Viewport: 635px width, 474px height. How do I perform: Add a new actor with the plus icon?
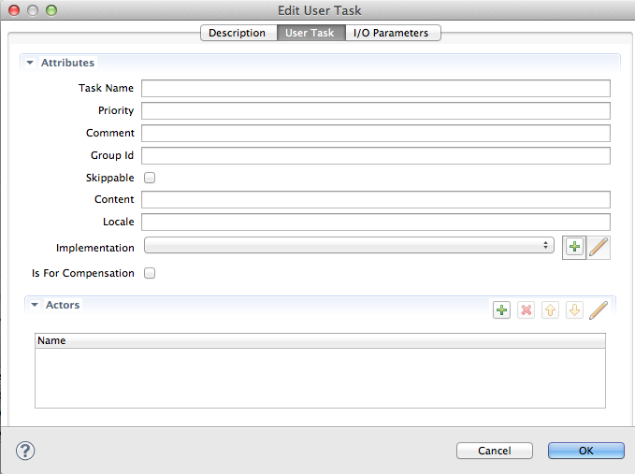pyautogui.click(x=501, y=310)
